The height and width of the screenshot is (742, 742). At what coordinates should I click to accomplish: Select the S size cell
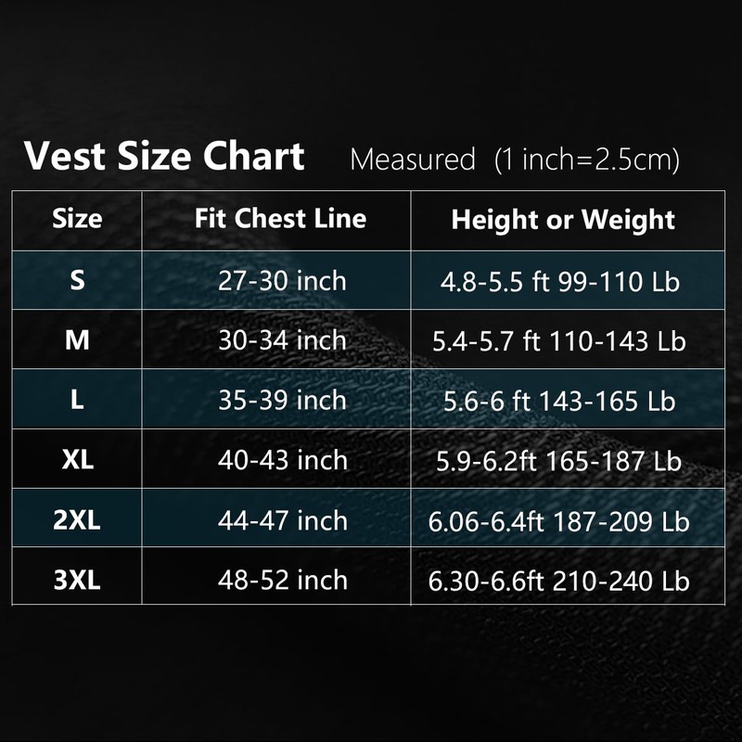click(77, 280)
